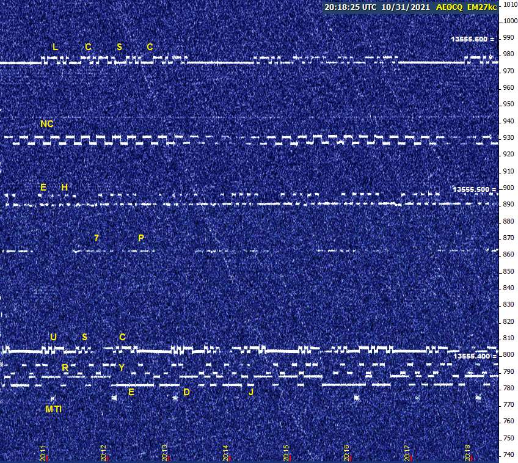This screenshot has height=463, width=518.
Task: Click the 13555.600 frequency label
Action: point(469,39)
